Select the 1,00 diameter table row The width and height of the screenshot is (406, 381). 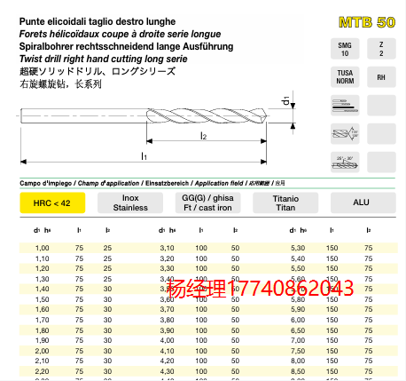pos(208,248)
